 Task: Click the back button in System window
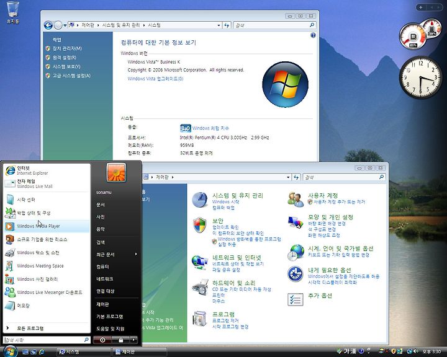(48, 25)
